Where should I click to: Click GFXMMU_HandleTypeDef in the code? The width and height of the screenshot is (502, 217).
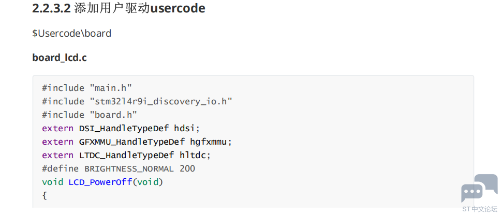pos(132,142)
